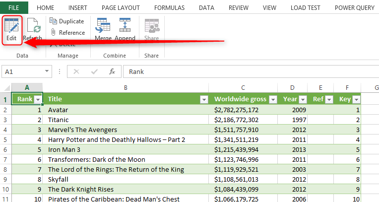Open the Title column filter dropdown
This screenshot has height=202, width=379.
pos(203,99)
